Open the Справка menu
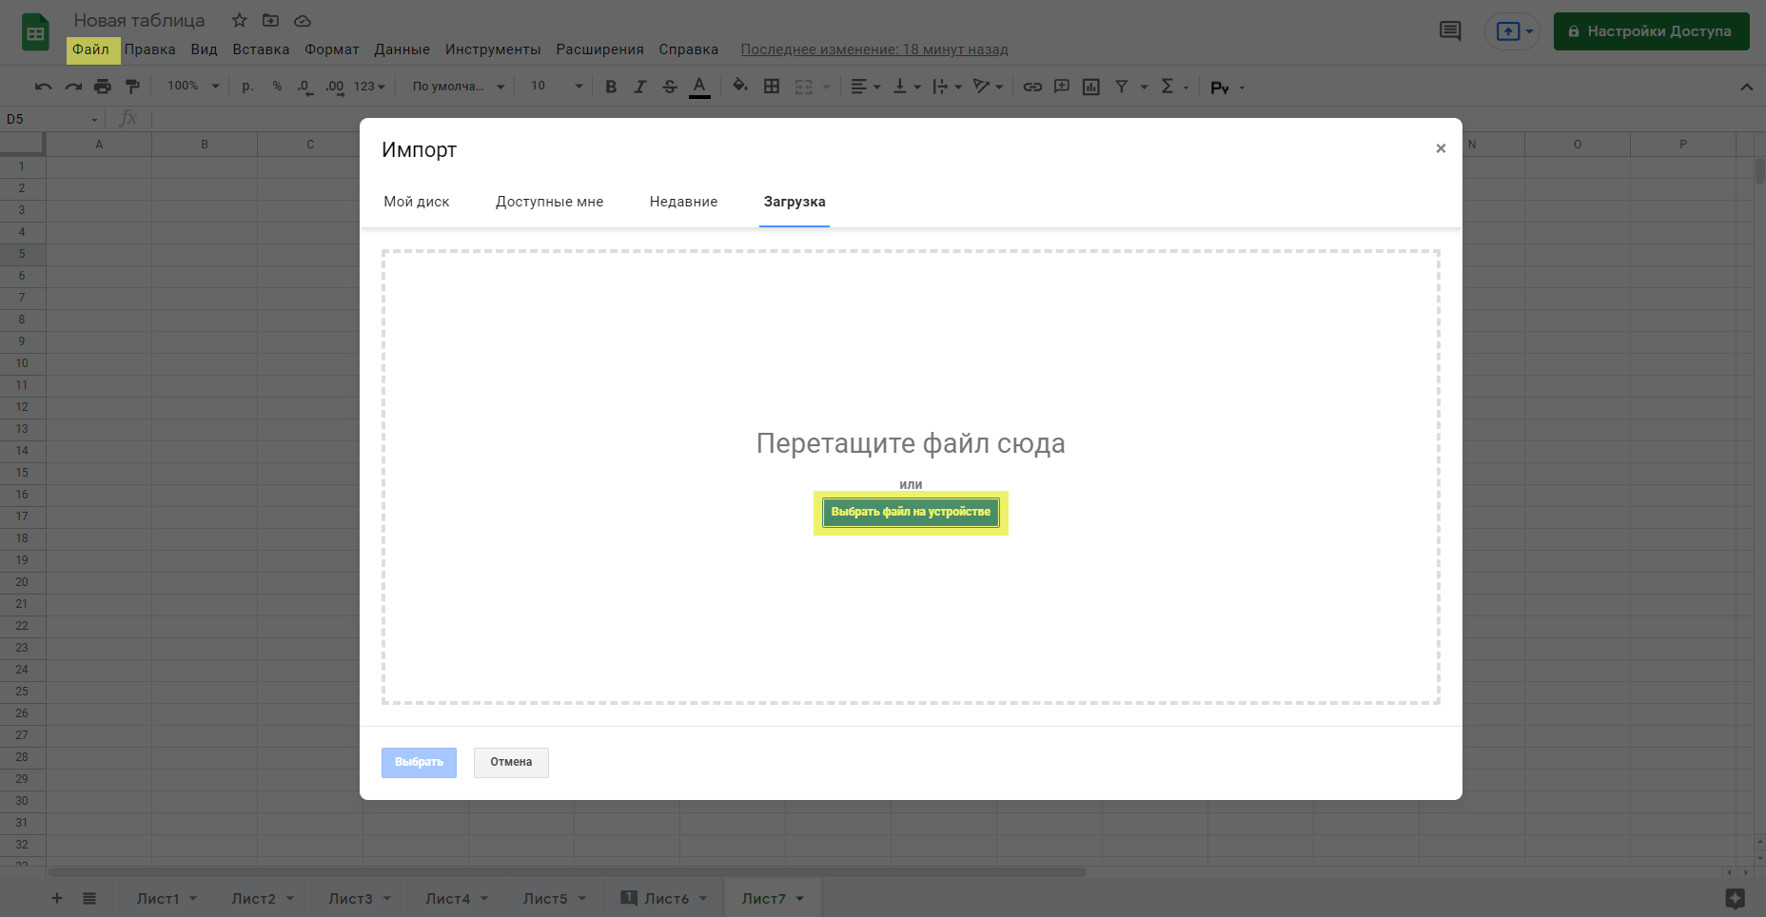The image size is (1766, 917). [x=688, y=49]
